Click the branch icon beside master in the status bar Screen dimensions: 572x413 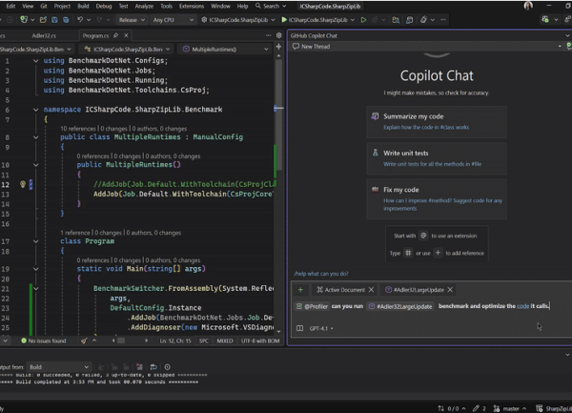coord(497,408)
